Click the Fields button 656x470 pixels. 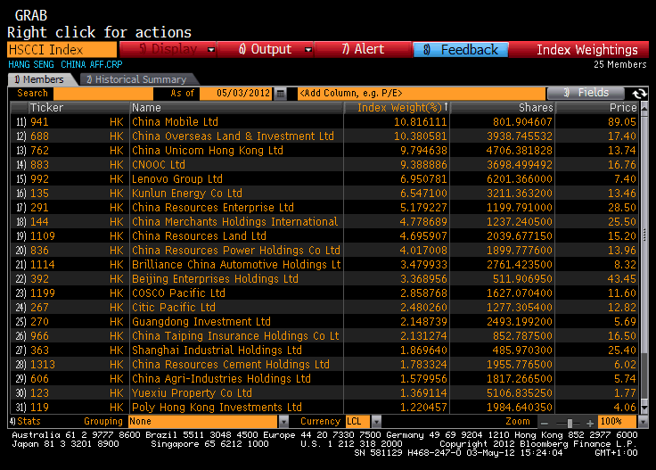pos(586,93)
